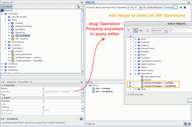Viewport: 192px width, 127px height.
Task: Select the Casting part icon in simulation tree
Action: click(x=13, y=23)
